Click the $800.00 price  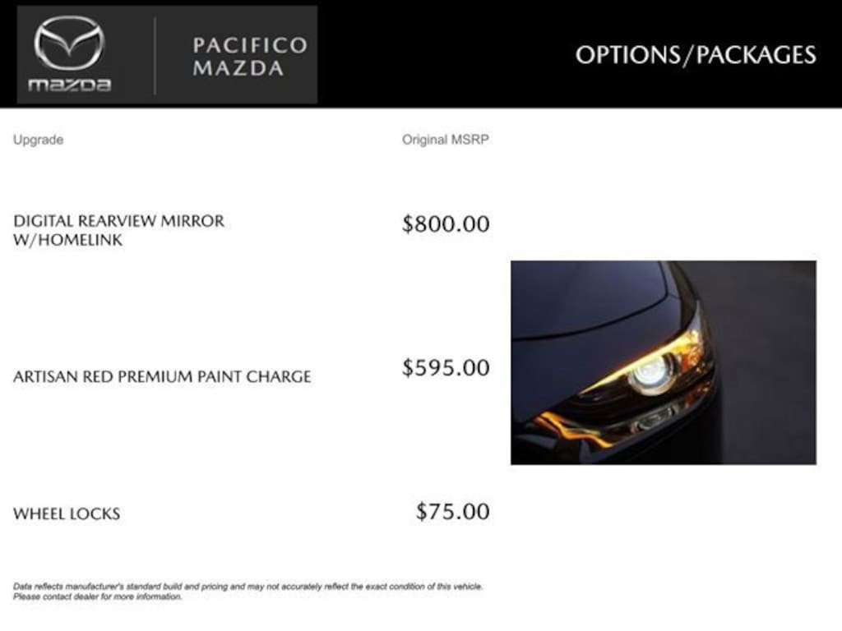pyautogui.click(x=445, y=223)
